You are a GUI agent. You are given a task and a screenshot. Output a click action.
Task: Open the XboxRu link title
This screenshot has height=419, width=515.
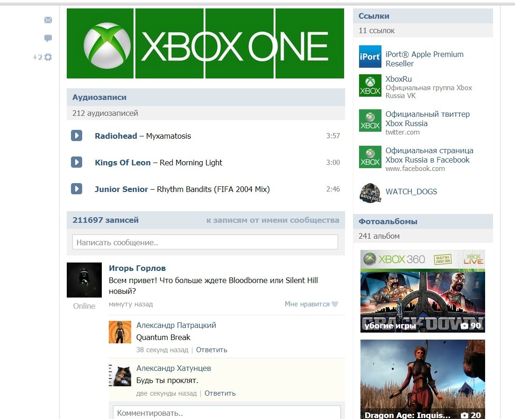pos(398,79)
